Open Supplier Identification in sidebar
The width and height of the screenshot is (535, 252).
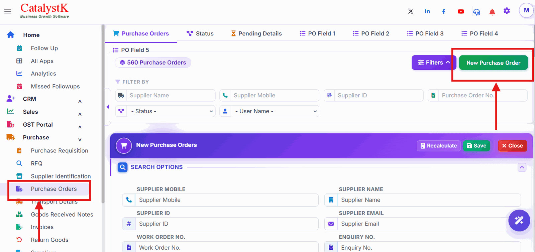pyautogui.click(x=61, y=176)
